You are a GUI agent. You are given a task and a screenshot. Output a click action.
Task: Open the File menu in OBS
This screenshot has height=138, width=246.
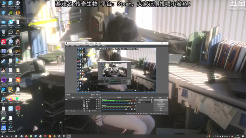pyautogui.click(x=67, y=46)
